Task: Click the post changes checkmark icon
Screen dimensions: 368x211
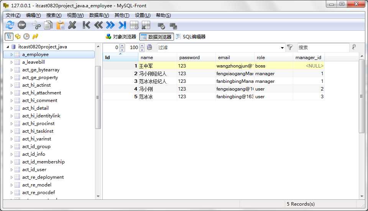Action: (161, 26)
